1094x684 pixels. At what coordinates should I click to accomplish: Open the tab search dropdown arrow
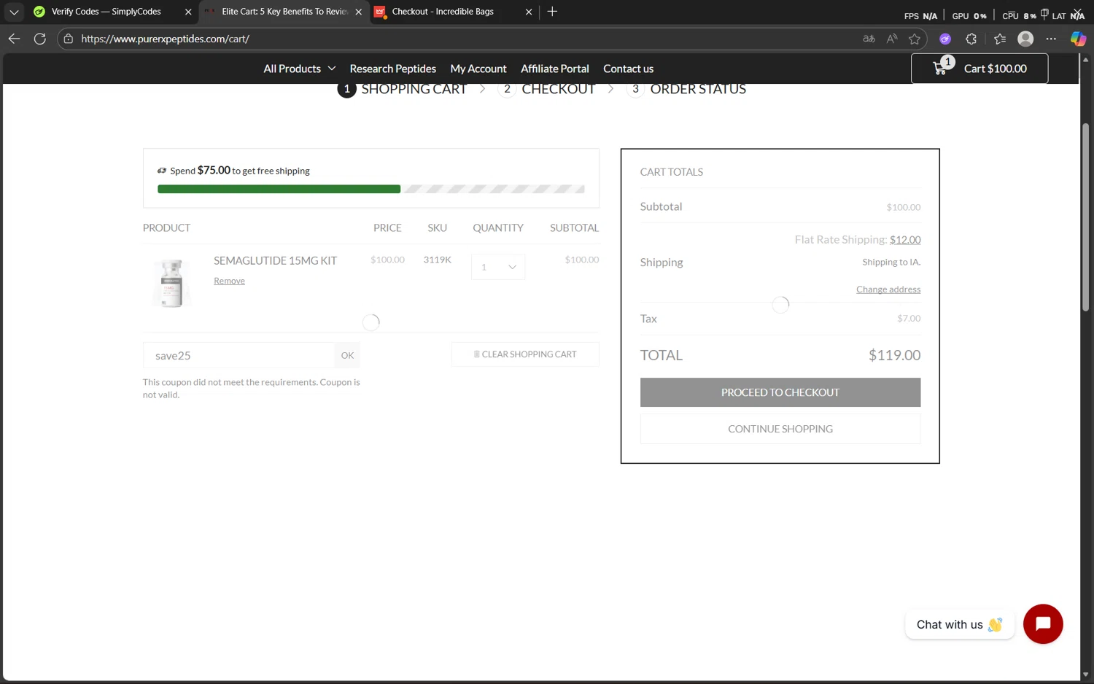coord(14,12)
